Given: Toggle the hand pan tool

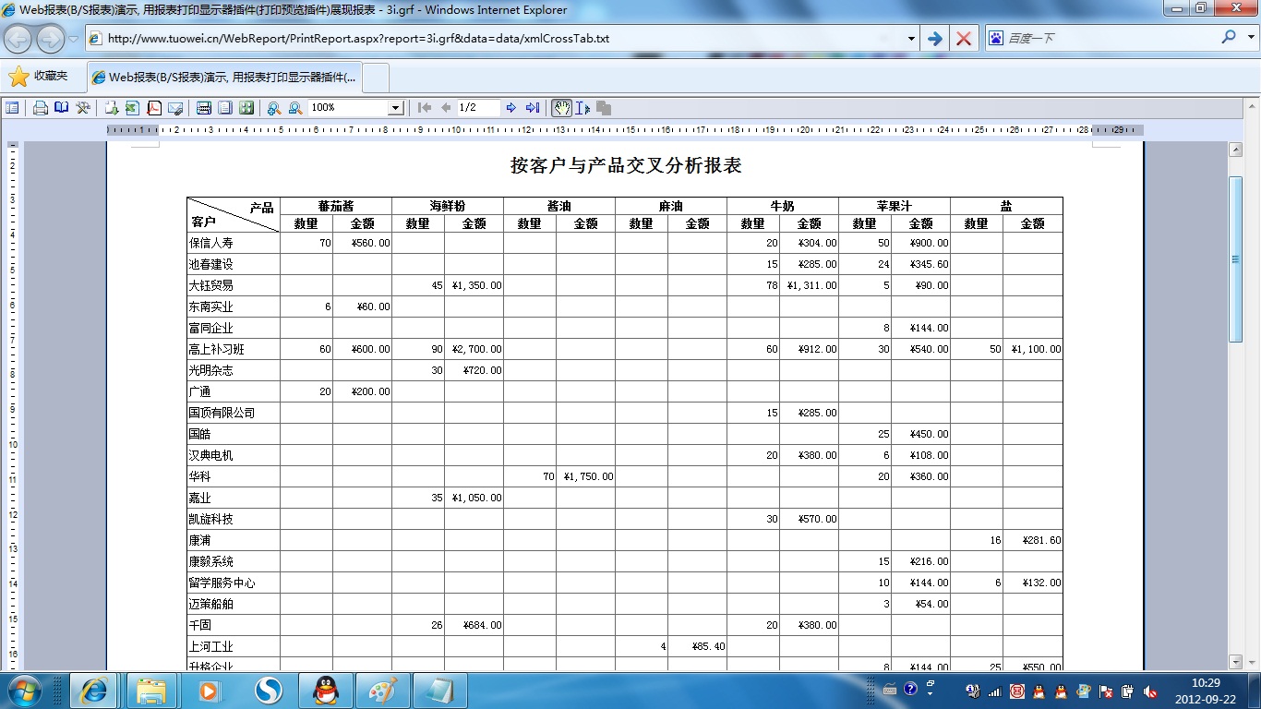Looking at the screenshot, I should coord(561,108).
